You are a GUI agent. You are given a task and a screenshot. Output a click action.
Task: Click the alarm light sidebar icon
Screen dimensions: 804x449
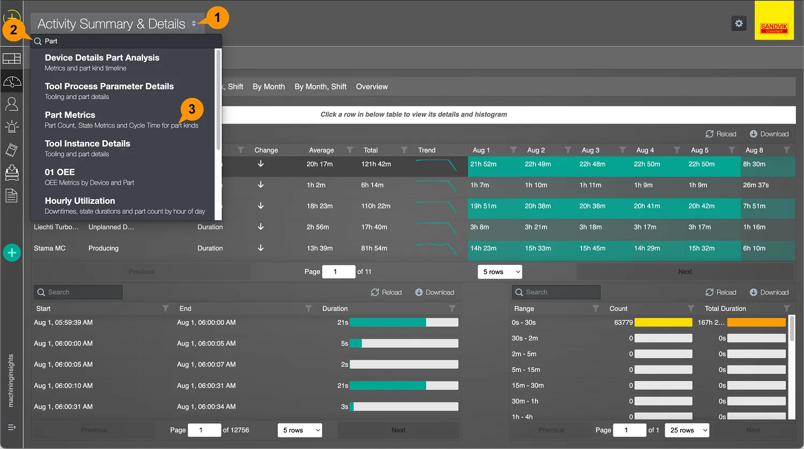click(x=12, y=127)
